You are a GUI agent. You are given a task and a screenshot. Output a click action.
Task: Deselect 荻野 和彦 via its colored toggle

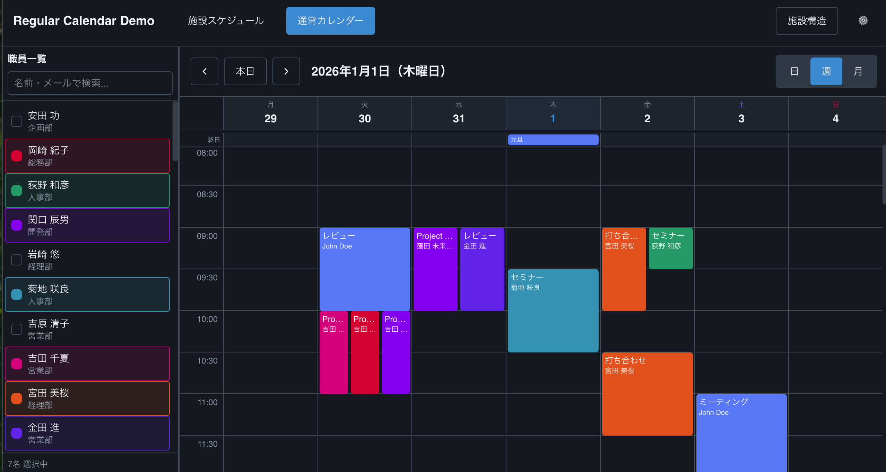point(16,190)
